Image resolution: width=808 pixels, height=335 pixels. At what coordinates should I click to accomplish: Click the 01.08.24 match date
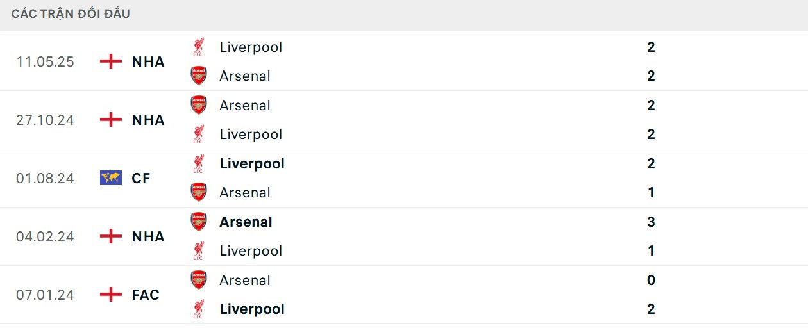tap(46, 178)
